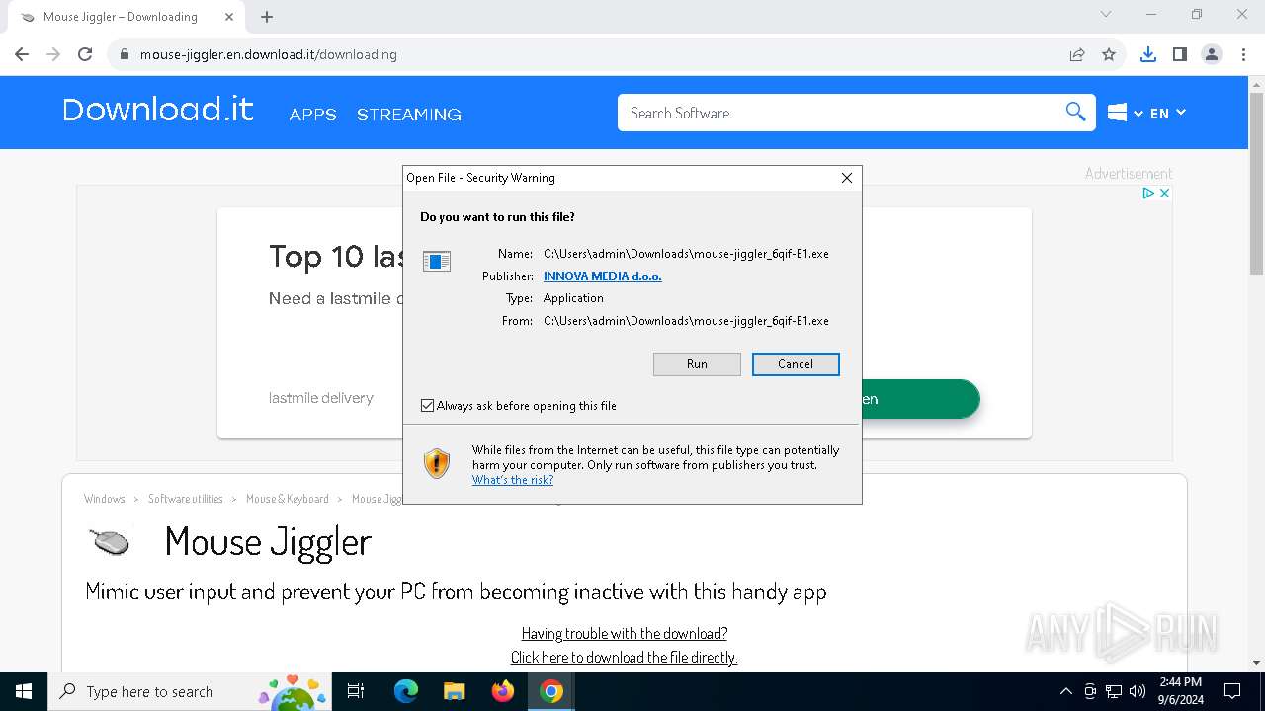The height and width of the screenshot is (711, 1265).
Task: Open Chrome three-dot menu
Action: click(1243, 54)
